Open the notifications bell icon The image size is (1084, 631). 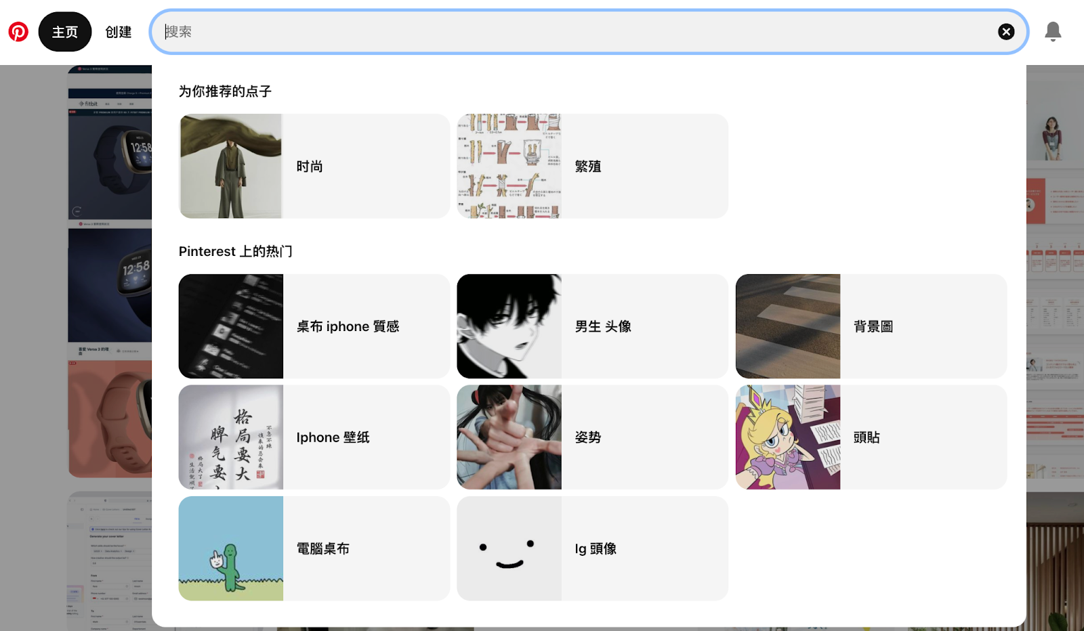pos(1053,32)
